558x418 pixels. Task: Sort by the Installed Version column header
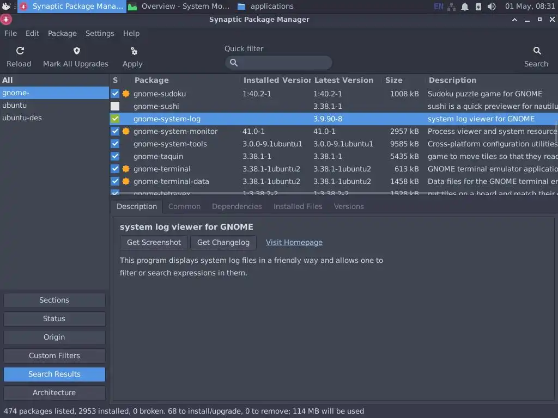tap(276, 81)
